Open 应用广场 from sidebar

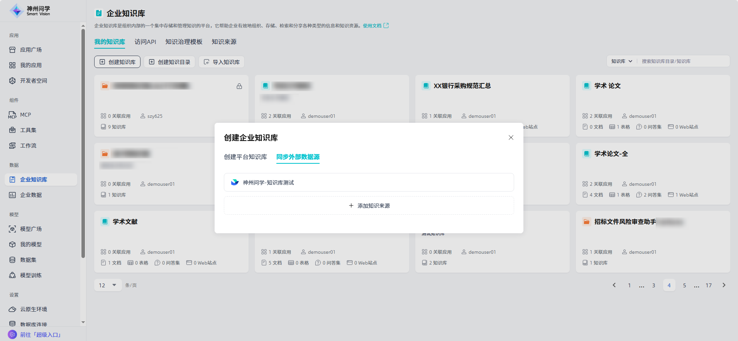tap(31, 50)
